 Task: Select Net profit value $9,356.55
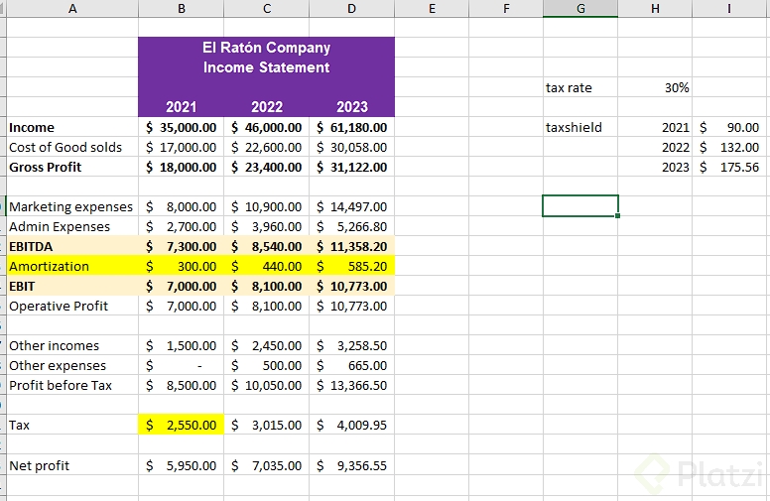coord(352,465)
